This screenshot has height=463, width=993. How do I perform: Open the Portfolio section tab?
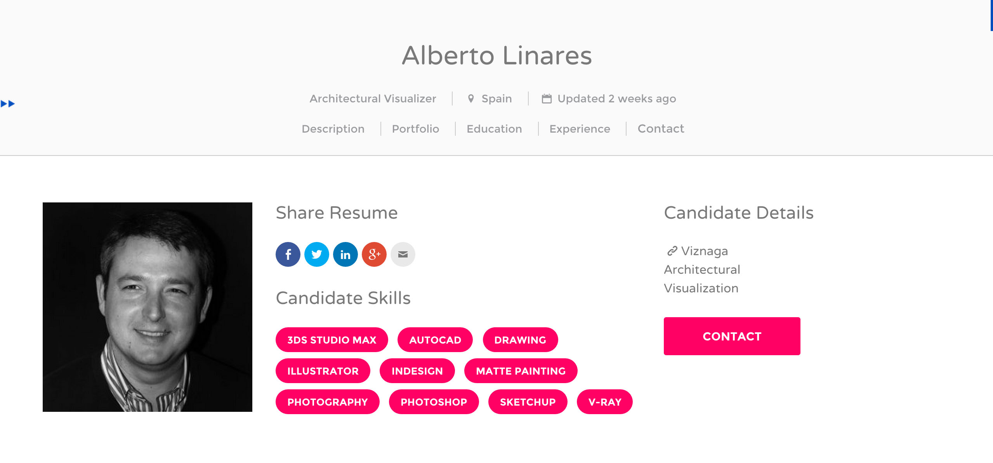[415, 128]
